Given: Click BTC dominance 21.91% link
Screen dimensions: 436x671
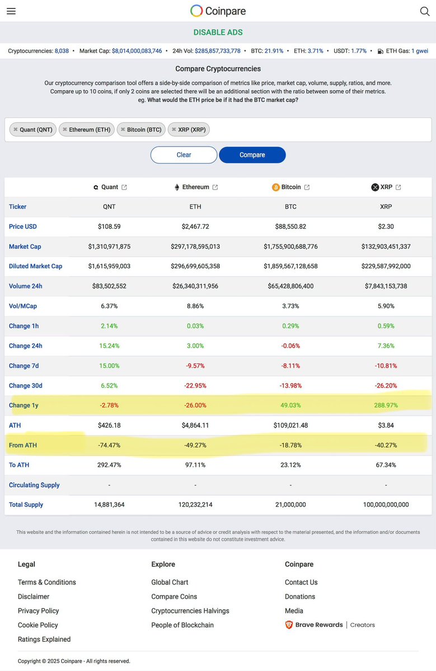Looking at the screenshot, I should tap(274, 51).
